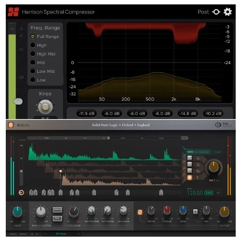Viewport: 241px width, 241px height.
Task: Click the black Feedback knob
Action: coord(74,212)
